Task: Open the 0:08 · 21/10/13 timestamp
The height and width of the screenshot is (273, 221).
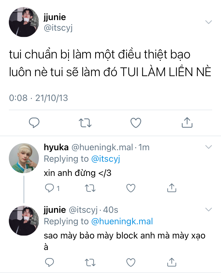Action: pos(38,98)
